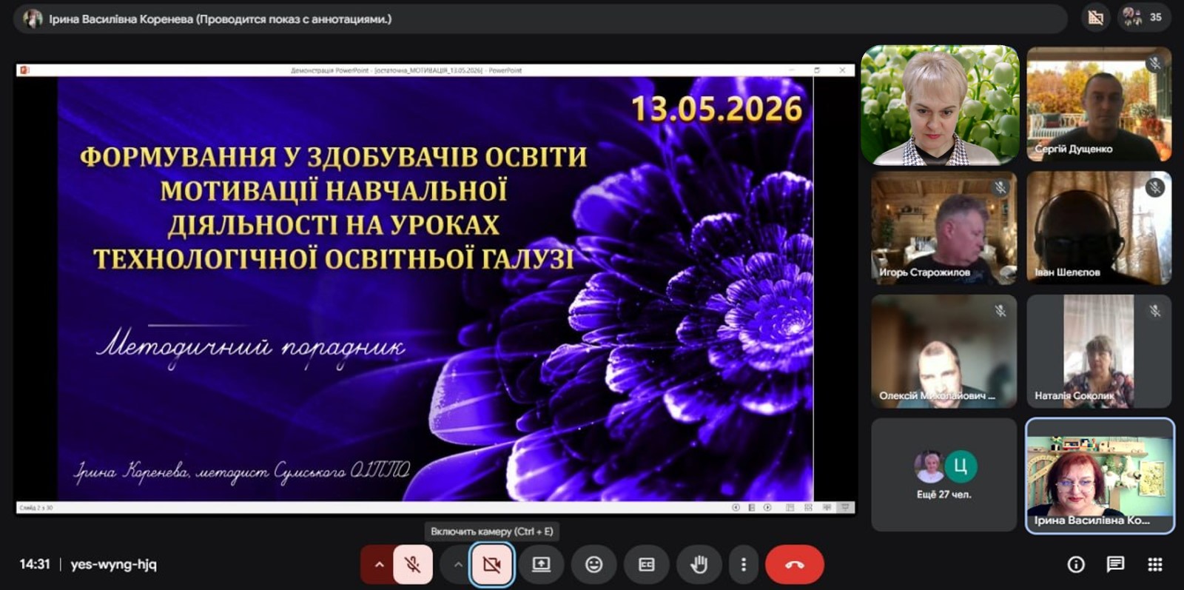Select Сергій Дущенко's video tile

(x=1099, y=104)
